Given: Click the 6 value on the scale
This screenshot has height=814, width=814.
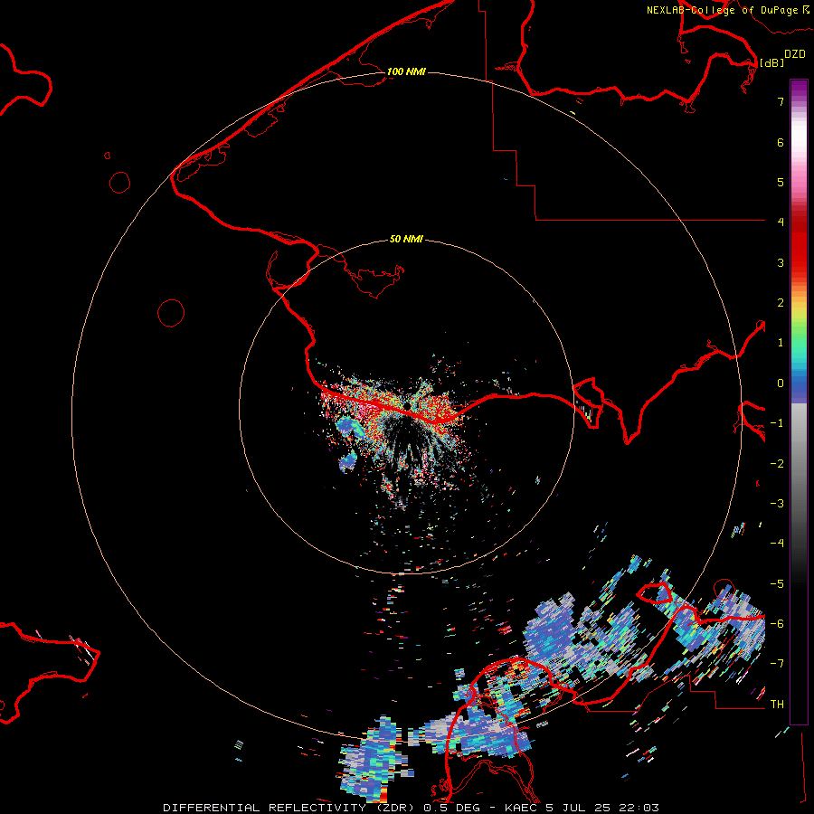Looking at the screenshot, I should pos(781,142).
